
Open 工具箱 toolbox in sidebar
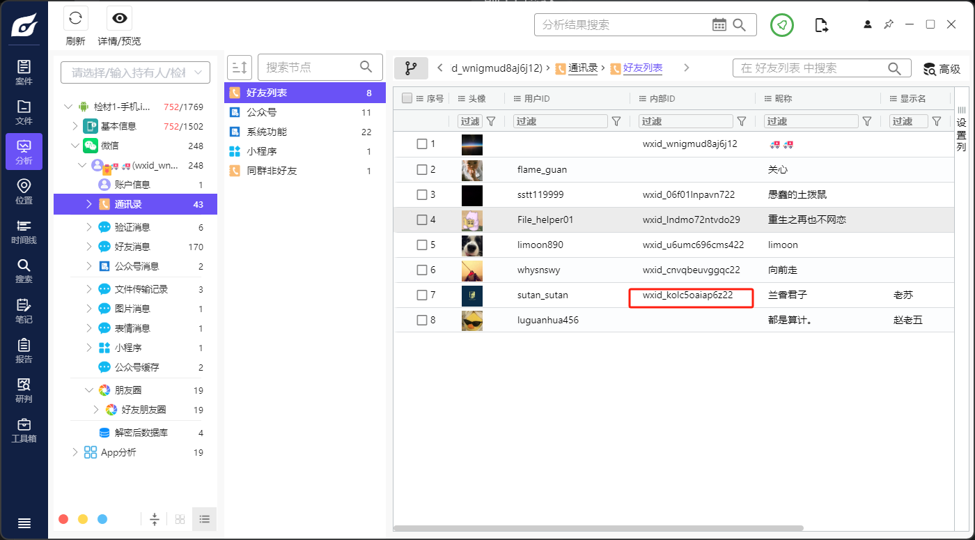pyautogui.click(x=24, y=430)
